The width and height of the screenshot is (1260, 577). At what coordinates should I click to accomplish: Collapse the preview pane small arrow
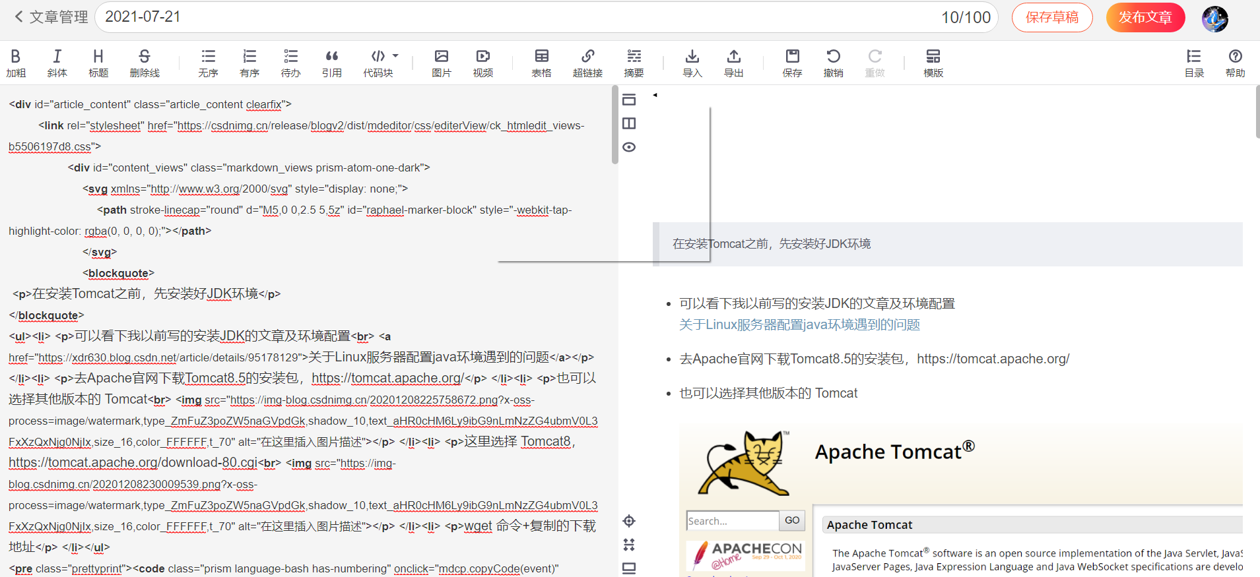pos(655,95)
